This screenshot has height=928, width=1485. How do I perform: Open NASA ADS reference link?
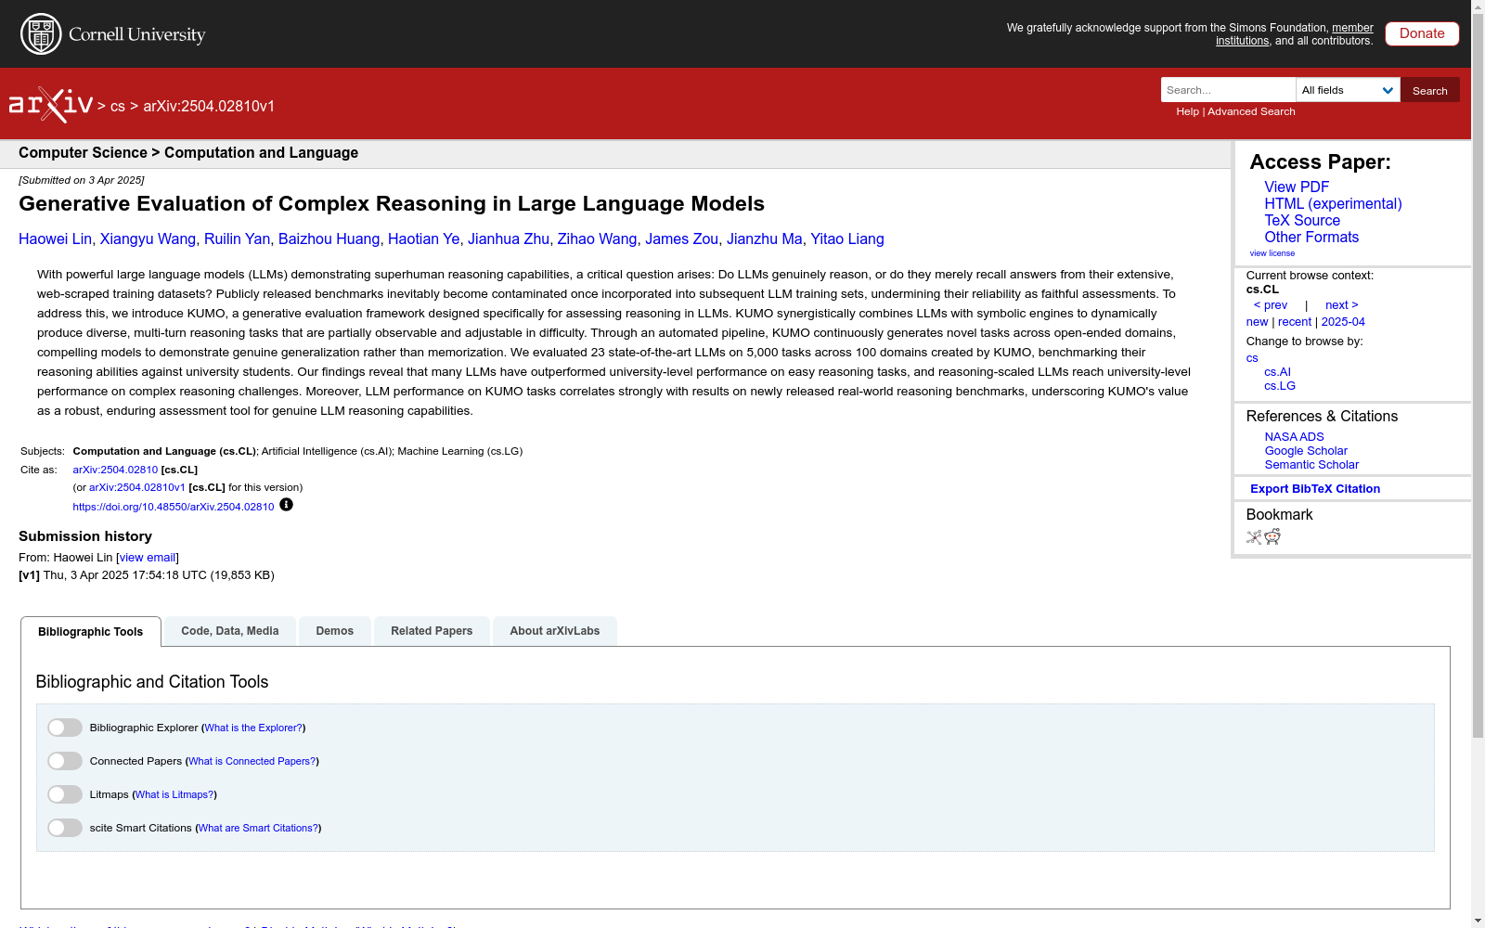pyautogui.click(x=1294, y=437)
